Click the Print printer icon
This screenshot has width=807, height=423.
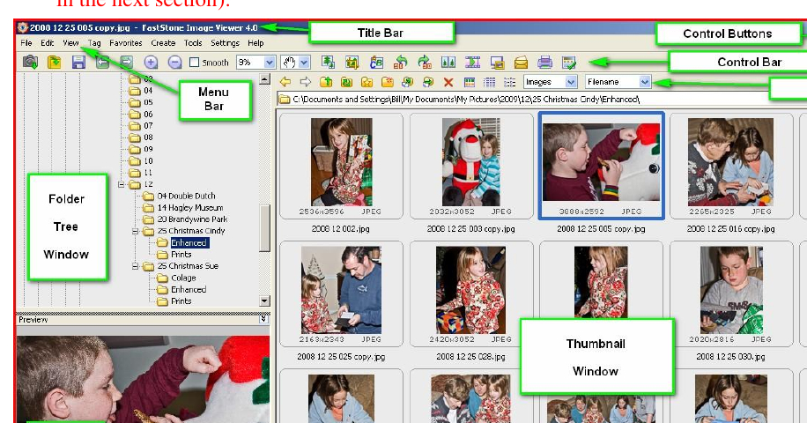click(544, 63)
